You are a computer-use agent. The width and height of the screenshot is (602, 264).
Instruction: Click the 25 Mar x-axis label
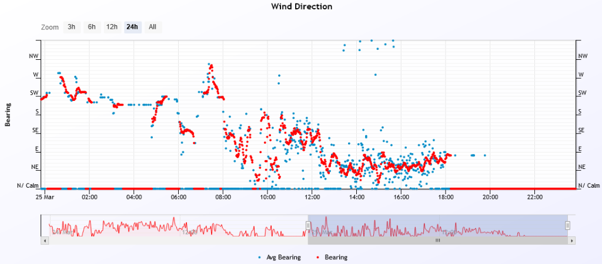[45, 197]
